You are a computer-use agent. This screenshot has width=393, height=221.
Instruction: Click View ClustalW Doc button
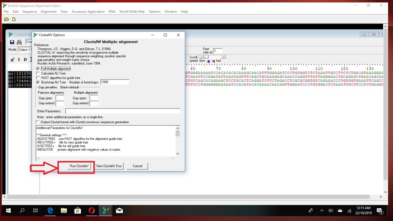pos(109,166)
